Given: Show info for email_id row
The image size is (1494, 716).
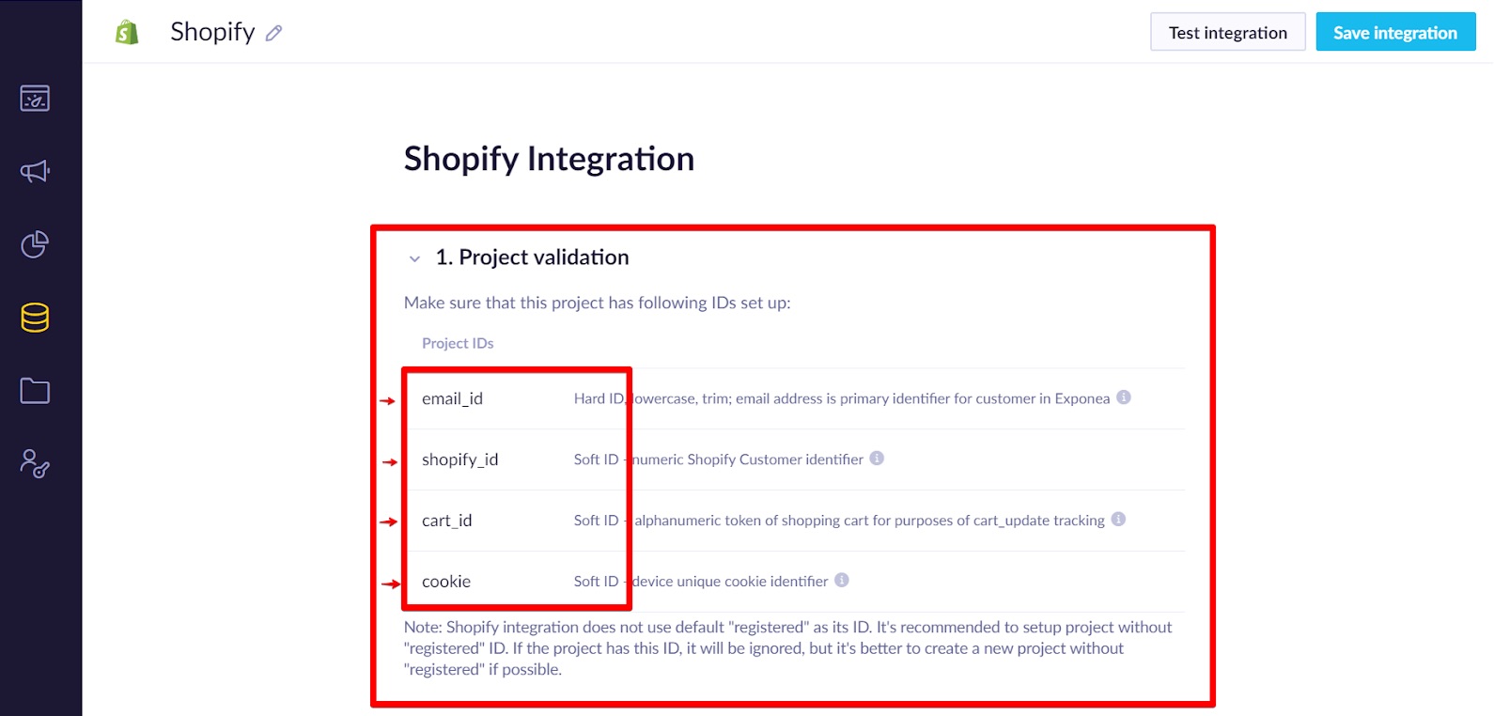Looking at the screenshot, I should [x=1123, y=397].
